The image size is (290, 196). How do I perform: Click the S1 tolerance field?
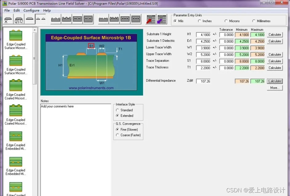click(x=227, y=61)
